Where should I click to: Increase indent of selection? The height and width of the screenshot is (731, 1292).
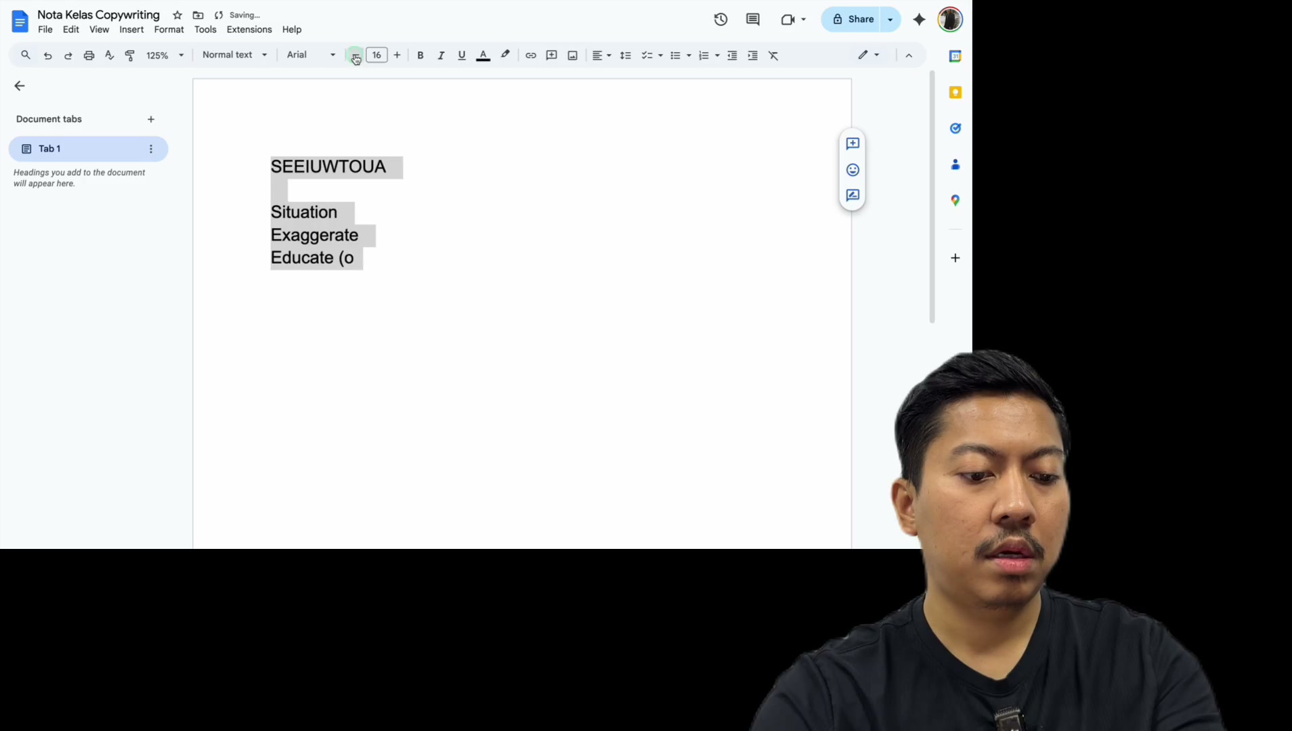click(x=752, y=56)
